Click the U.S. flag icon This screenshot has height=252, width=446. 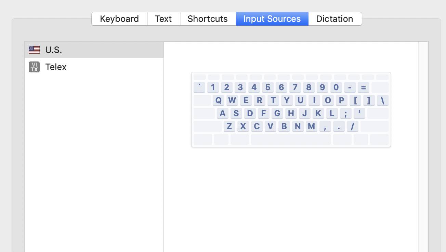pyautogui.click(x=34, y=50)
